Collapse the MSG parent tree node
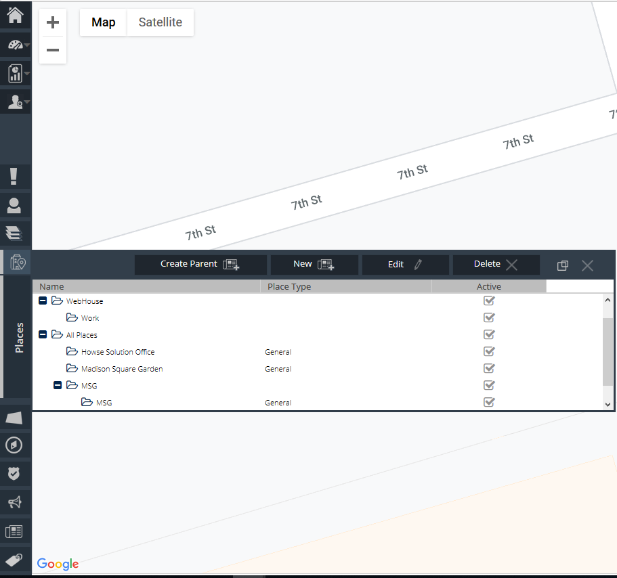Viewport: 617px width, 578px height. coord(58,385)
